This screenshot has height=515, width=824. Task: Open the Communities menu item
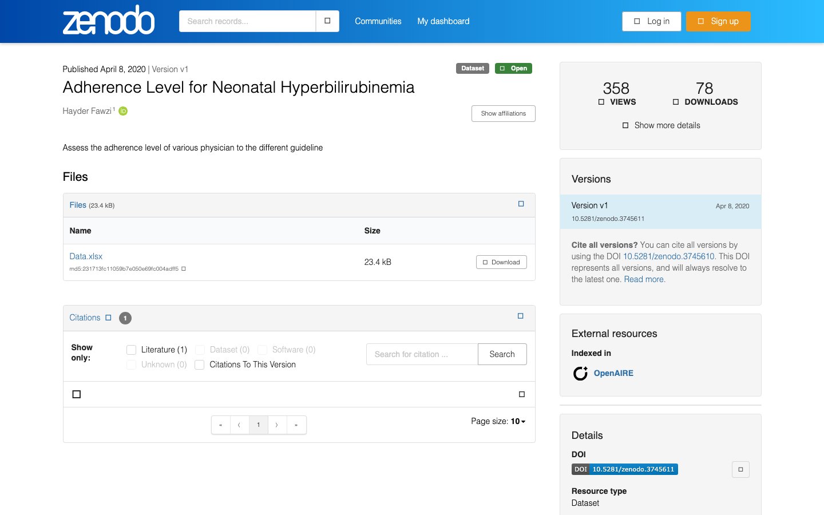(x=378, y=21)
